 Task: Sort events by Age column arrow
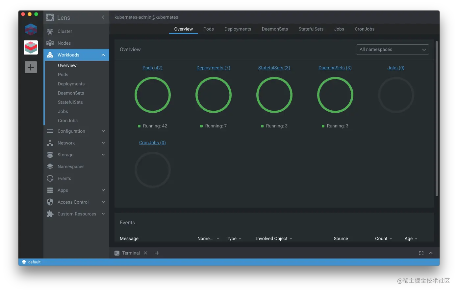(416, 239)
